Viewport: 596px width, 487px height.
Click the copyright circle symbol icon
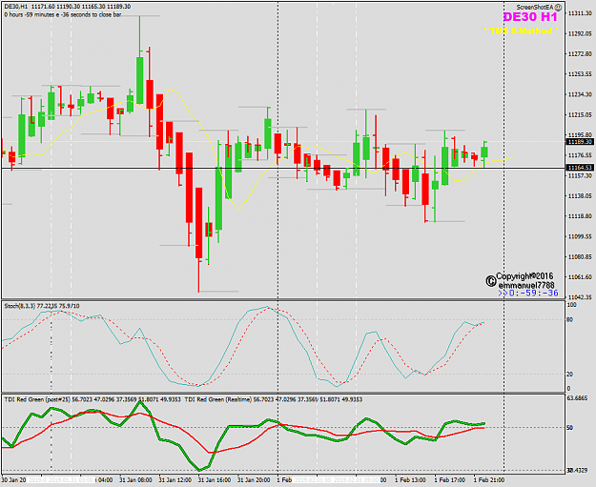(491, 281)
